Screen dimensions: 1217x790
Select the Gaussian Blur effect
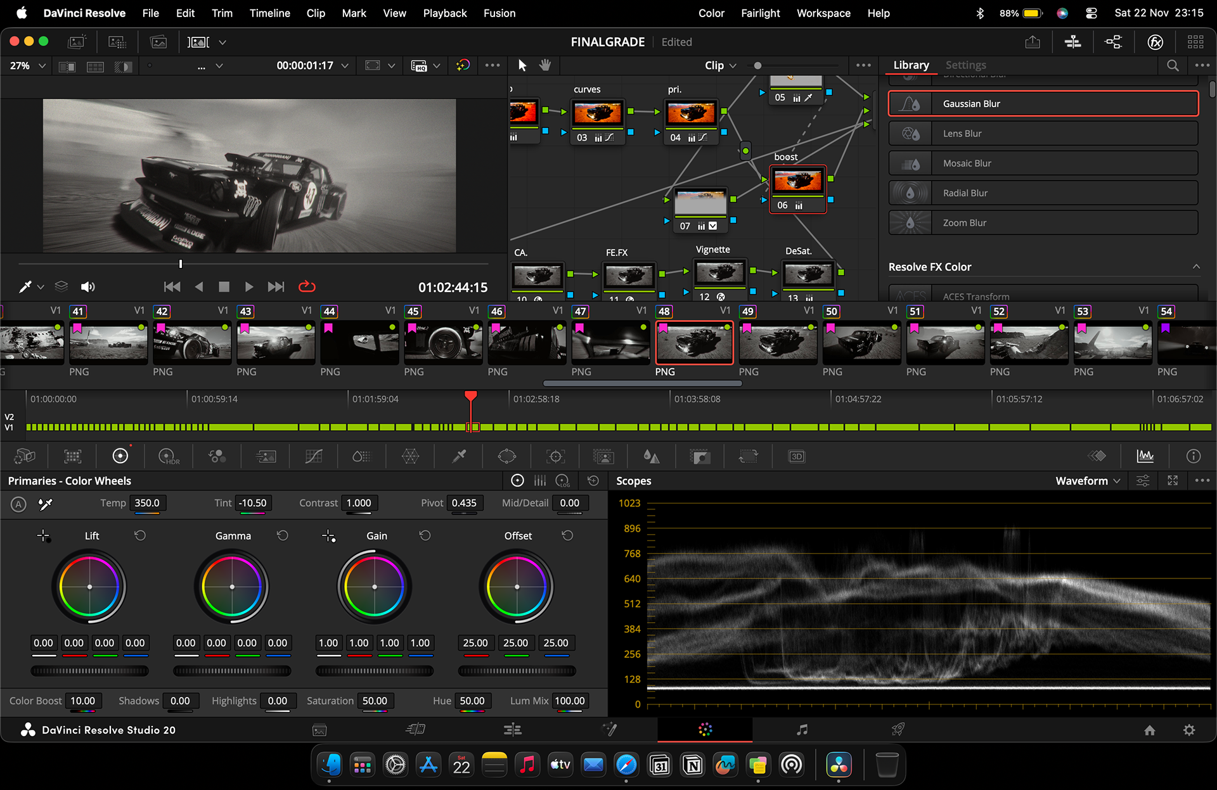tap(1043, 103)
